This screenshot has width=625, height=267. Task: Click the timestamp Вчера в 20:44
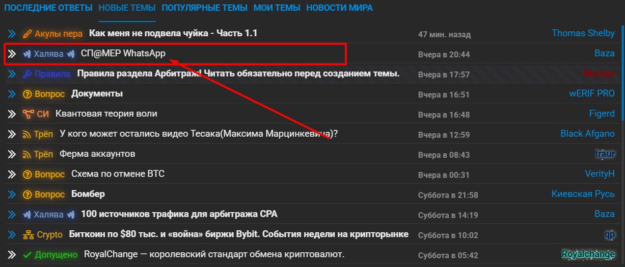point(444,54)
